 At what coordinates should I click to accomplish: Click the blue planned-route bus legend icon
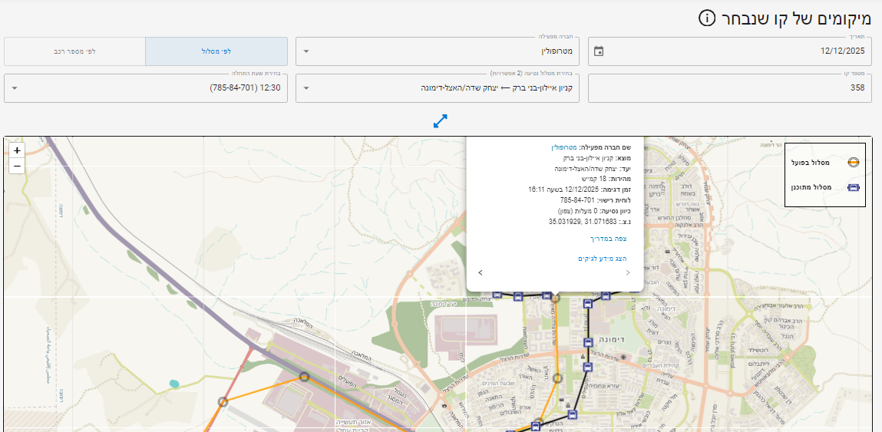click(x=853, y=187)
